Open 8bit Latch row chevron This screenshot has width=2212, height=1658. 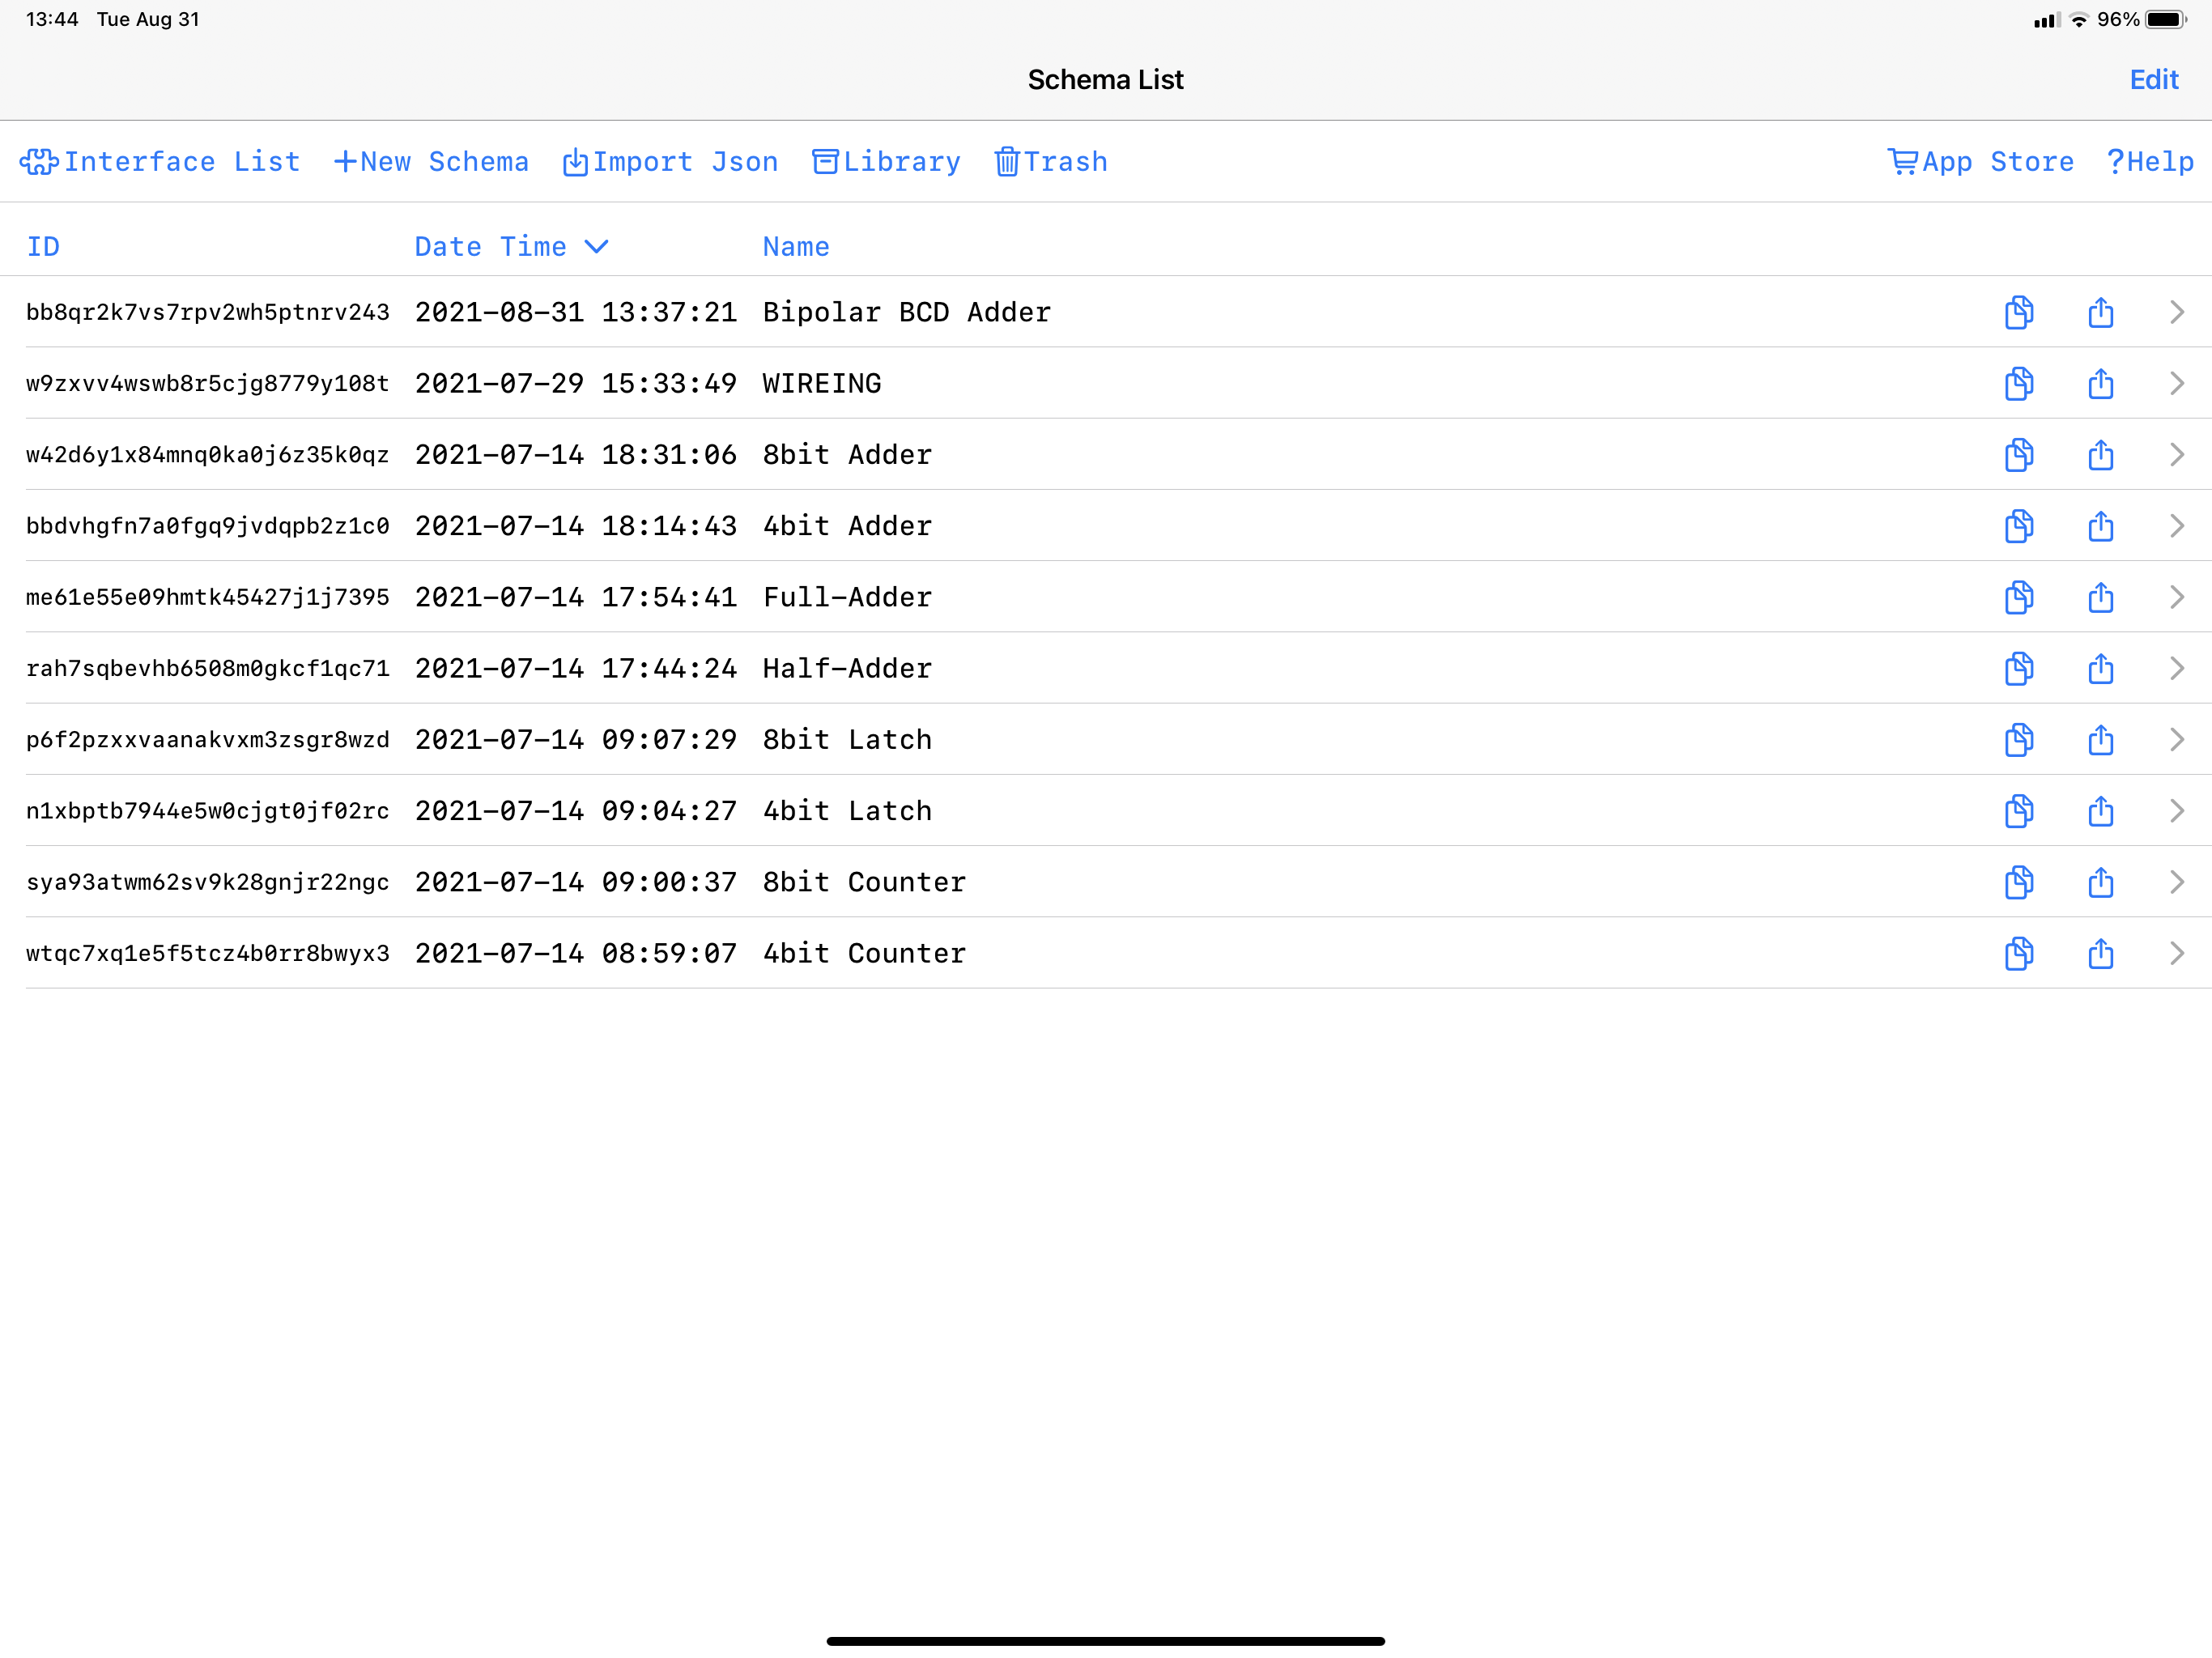(2176, 740)
